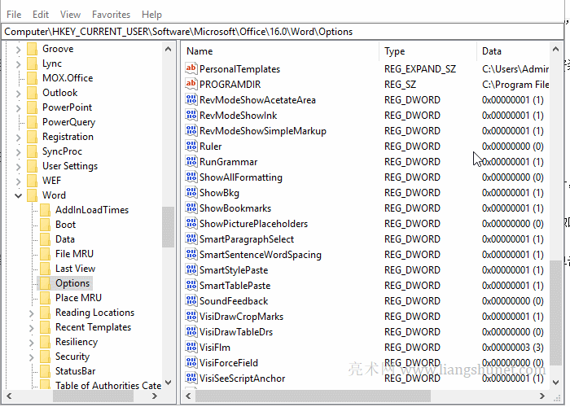Select the PowerQuery folder icon
Image resolution: width=570 pixels, height=407 pixels.
32,122
